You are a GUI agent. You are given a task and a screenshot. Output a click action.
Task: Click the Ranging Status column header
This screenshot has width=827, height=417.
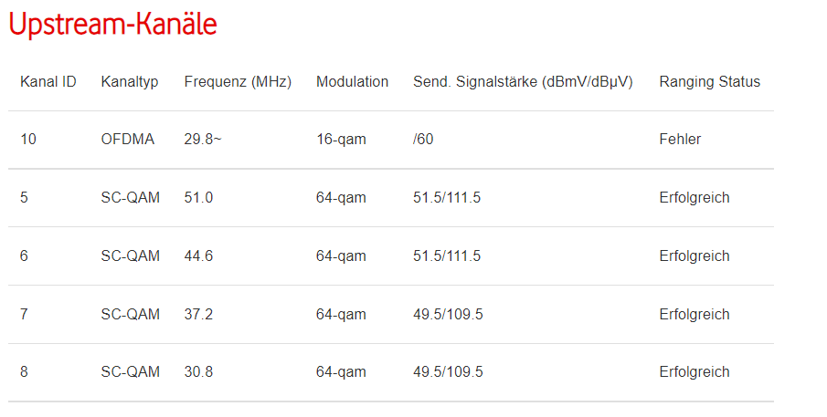709,82
